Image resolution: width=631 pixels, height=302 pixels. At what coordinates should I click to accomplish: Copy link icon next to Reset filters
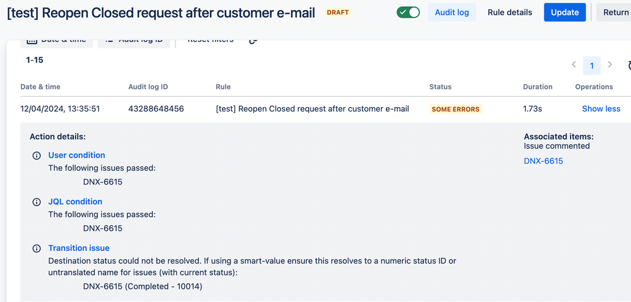coord(253,42)
